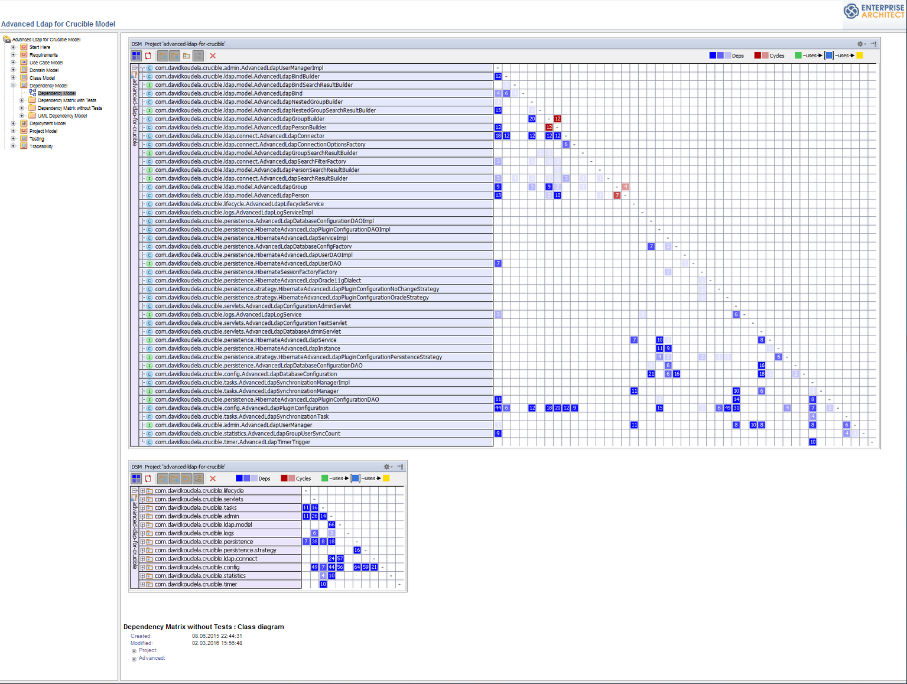Click the green uses legend swatch in upper DSM
Image resolution: width=907 pixels, height=684 pixels.
click(x=798, y=56)
